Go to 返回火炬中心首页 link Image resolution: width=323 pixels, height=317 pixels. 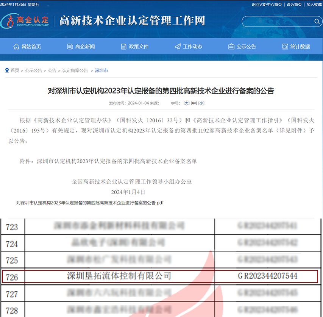tap(267, 4)
